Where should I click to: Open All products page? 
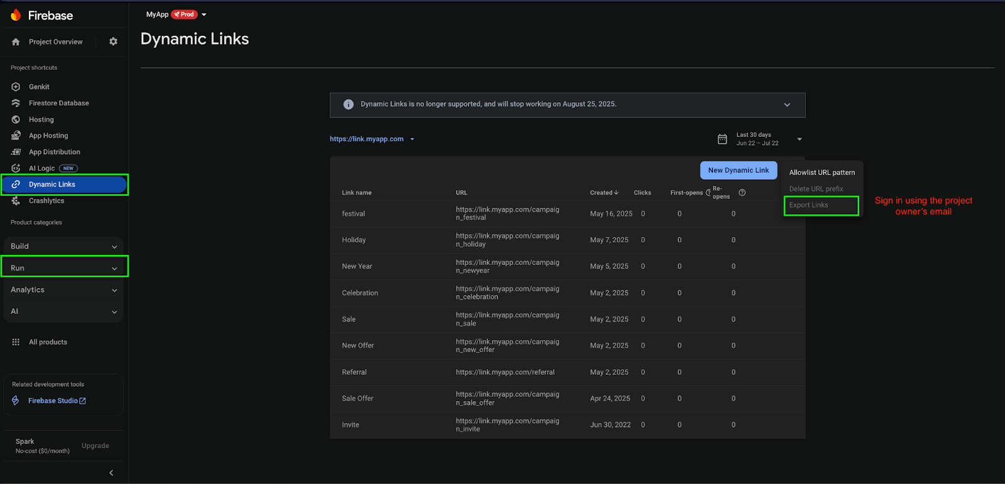pyautogui.click(x=48, y=342)
